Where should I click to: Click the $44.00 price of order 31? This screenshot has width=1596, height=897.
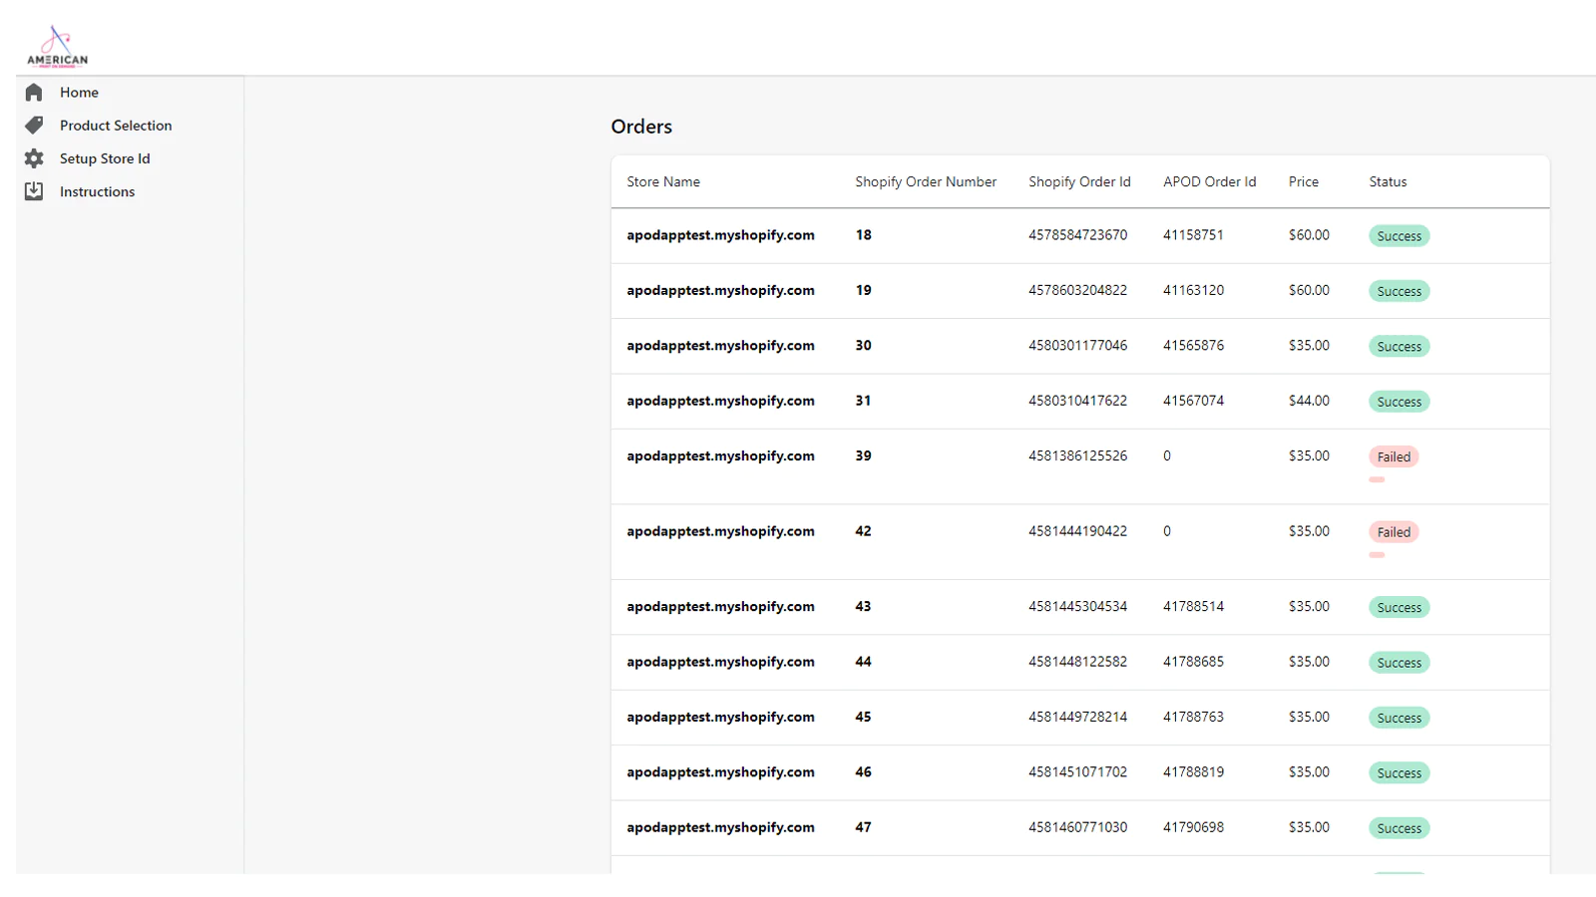coord(1309,401)
